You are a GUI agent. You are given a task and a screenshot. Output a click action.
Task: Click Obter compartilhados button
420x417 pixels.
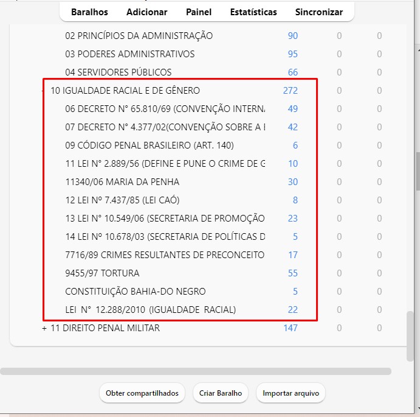(x=142, y=393)
